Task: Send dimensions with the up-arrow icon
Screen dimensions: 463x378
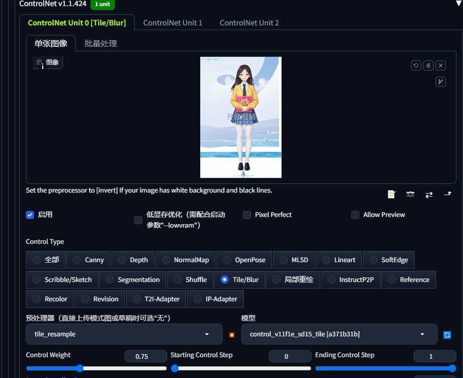Action: point(448,194)
